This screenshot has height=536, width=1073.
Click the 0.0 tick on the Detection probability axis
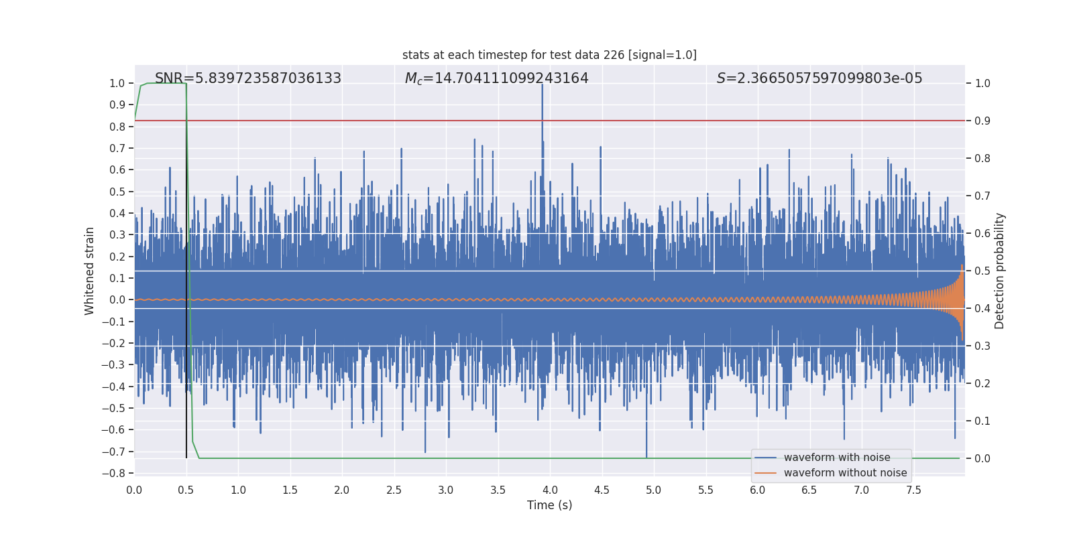(982, 458)
